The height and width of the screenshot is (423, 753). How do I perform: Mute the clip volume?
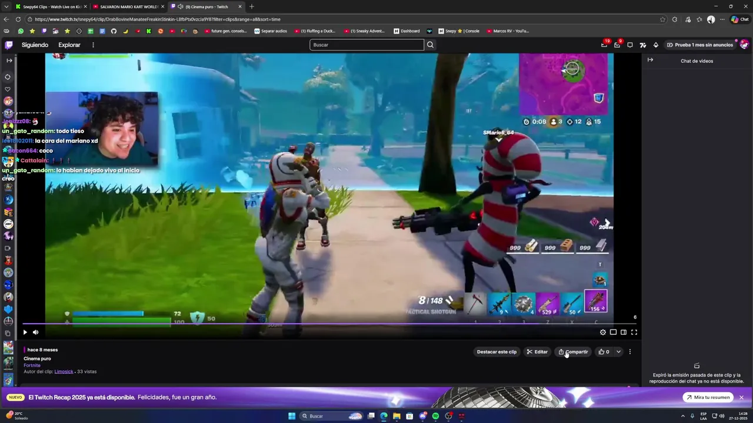click(x=35, y=332)
